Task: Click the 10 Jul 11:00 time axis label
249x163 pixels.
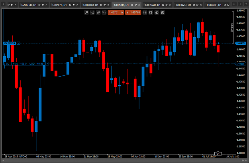Action: point(233,157)
